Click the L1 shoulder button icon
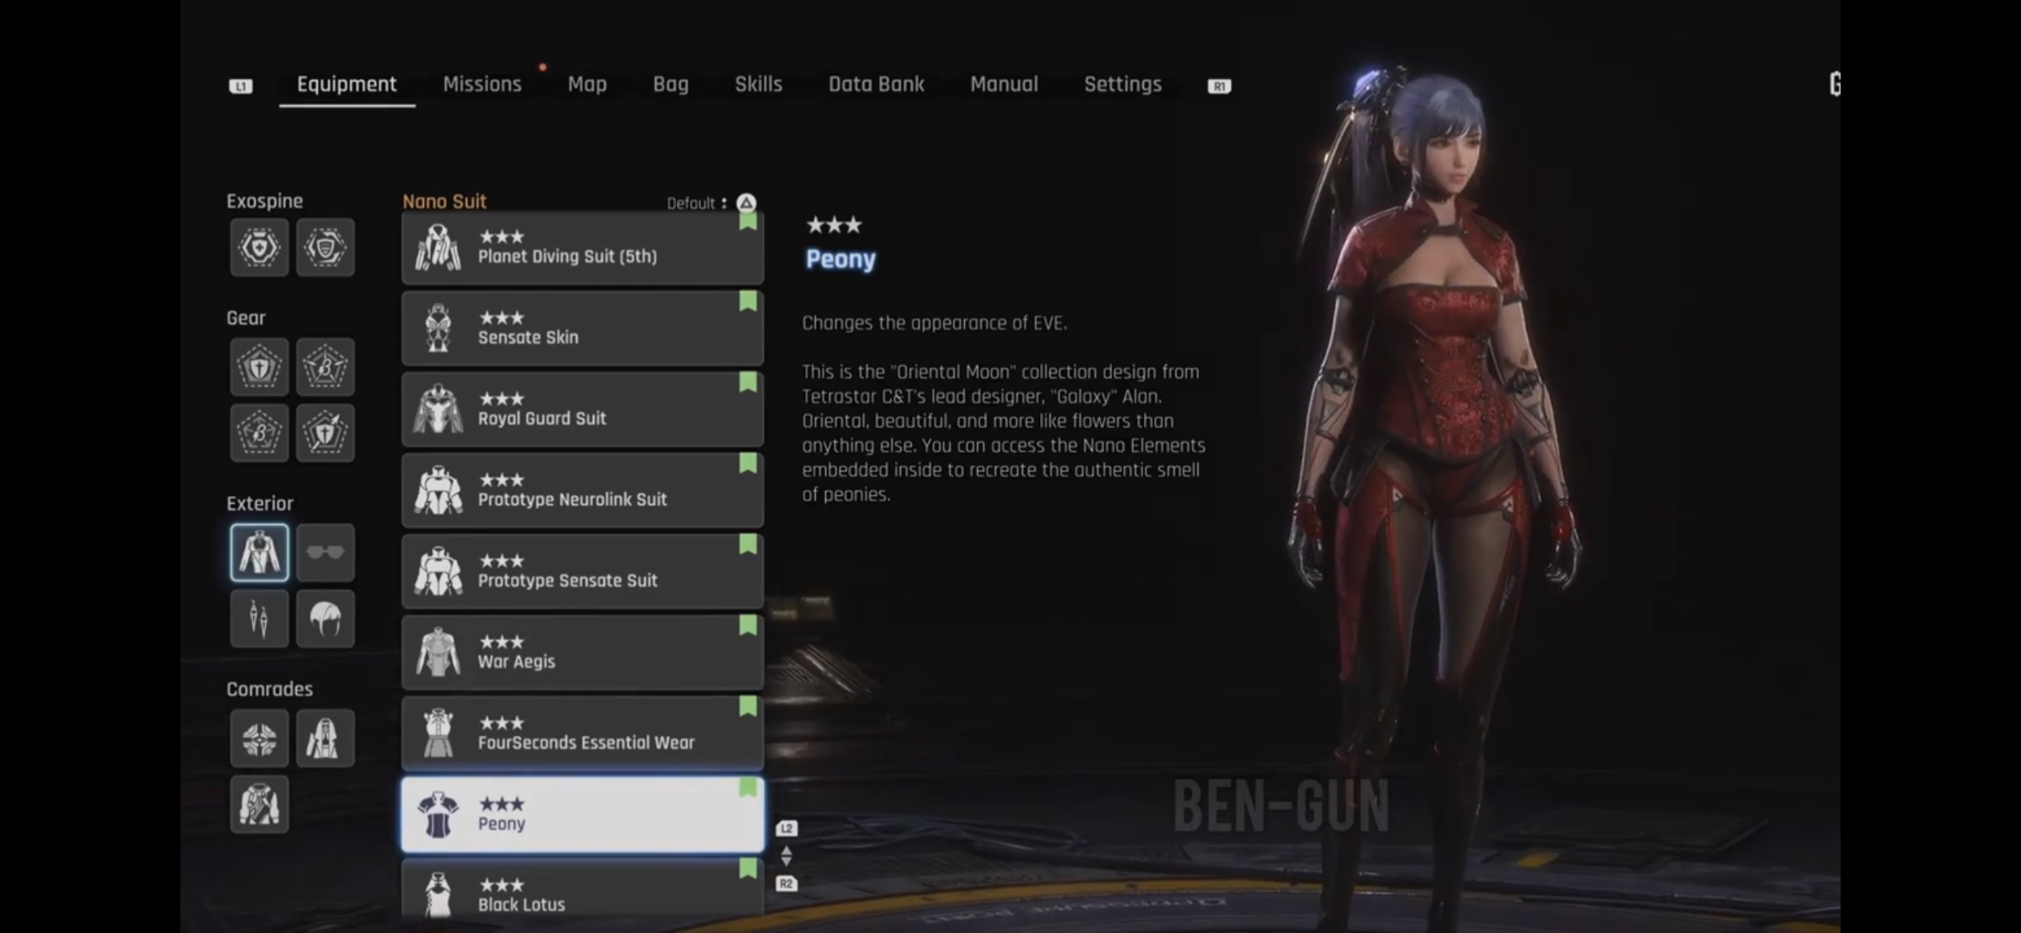This screenshot has height=933, width=2021. click(x=240, y=85)
